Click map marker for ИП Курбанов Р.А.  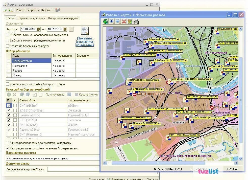coord(152,63)
